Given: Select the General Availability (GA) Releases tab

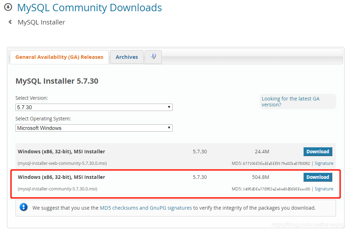Looking at the screenshot, I should pos(59,57).
